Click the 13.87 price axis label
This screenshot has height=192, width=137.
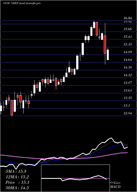pyautogui.click(x=128, y=83)
